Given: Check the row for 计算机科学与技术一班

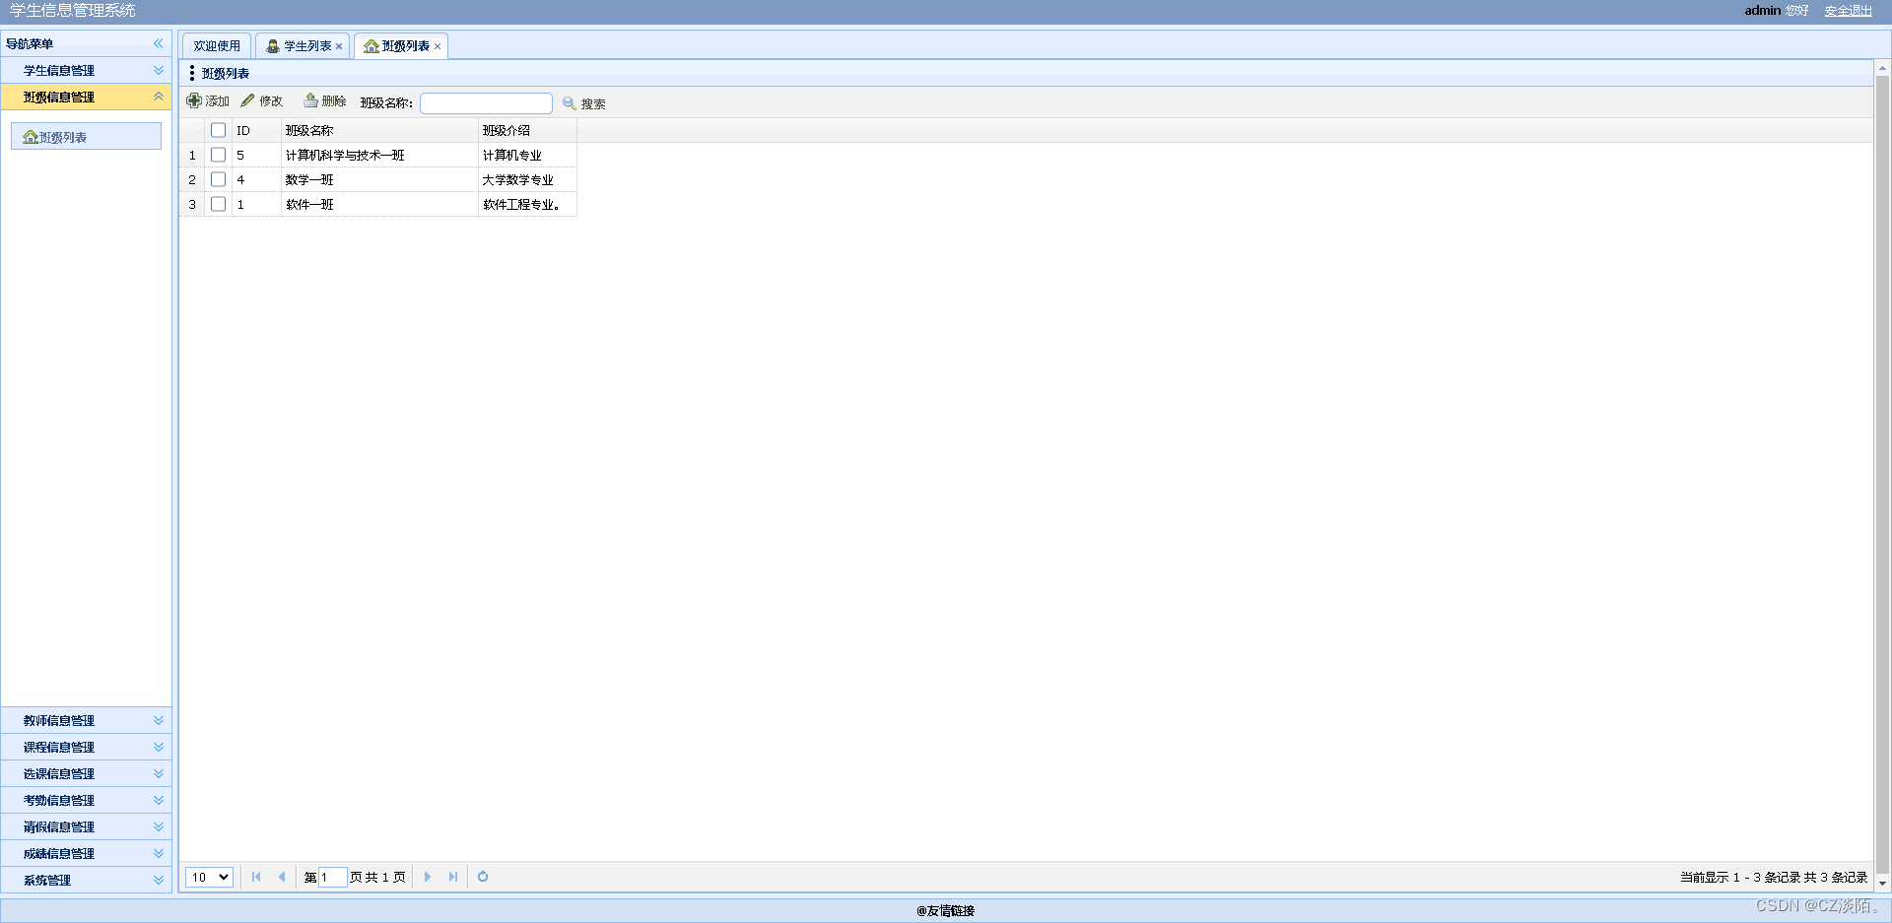Looking at the screenshot, I should [219, 155].
